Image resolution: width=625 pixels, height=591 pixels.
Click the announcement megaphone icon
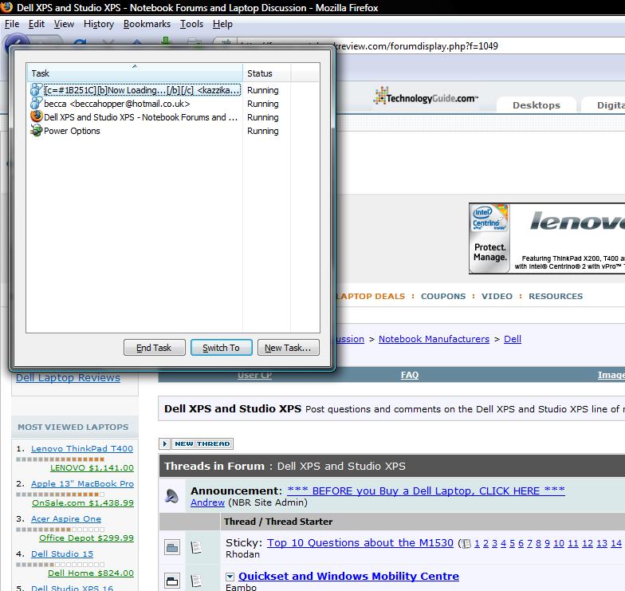pyautogui.click(x=172, y=496)
